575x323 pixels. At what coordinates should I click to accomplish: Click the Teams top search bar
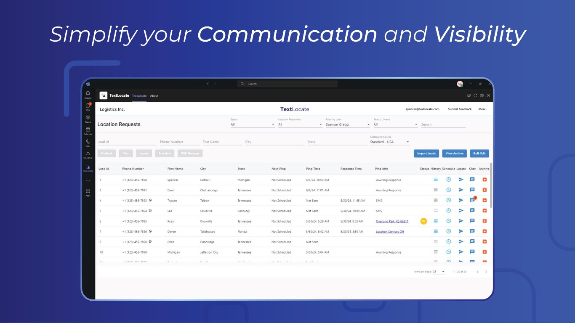click(287, 84)
